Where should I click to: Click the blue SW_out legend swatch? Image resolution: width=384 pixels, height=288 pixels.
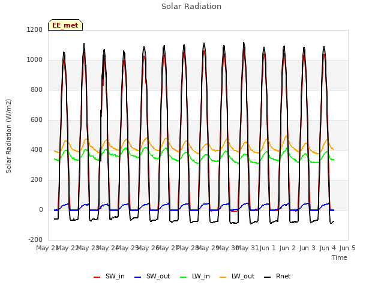[138, 277]
